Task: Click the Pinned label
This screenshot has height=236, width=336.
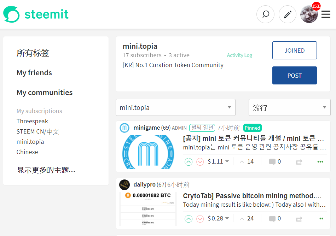Action: [x=253, y=128]
